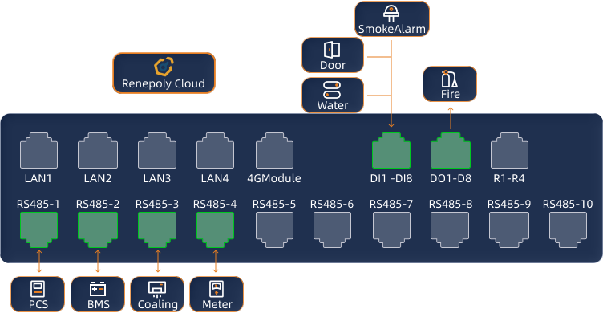Open the Meter device card
Screen dimensions: 603x313
(x=217, y=294)
